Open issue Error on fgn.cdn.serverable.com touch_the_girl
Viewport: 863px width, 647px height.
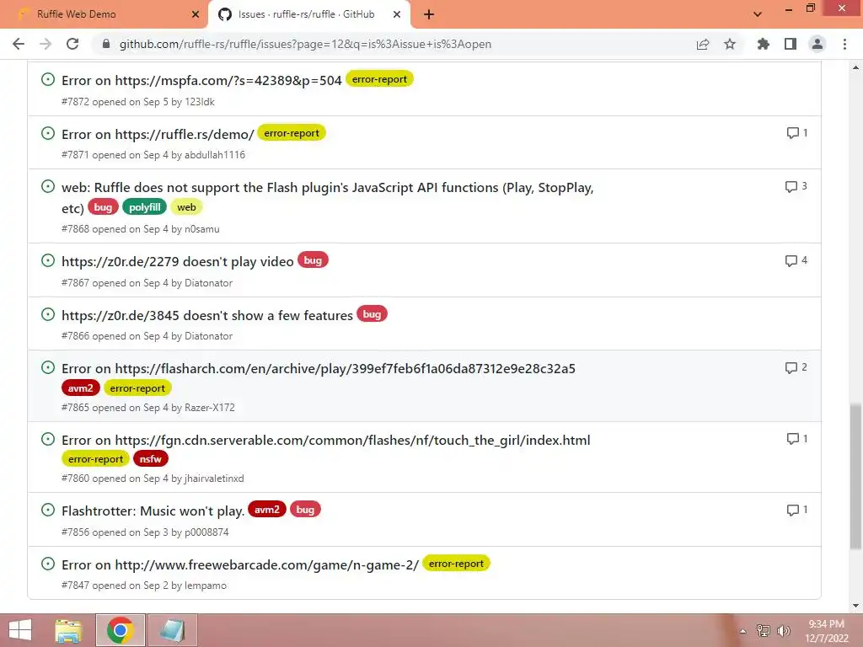(x=326, y=440)
